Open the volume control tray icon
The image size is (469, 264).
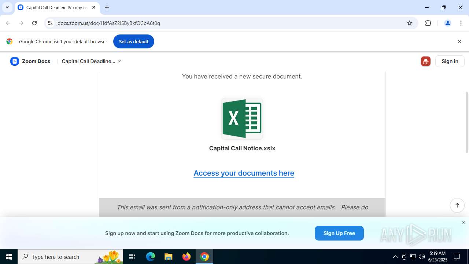coord(422,257)
